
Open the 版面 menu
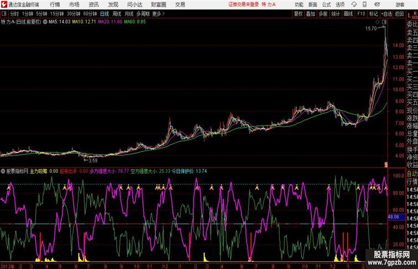tap(312, 4)
